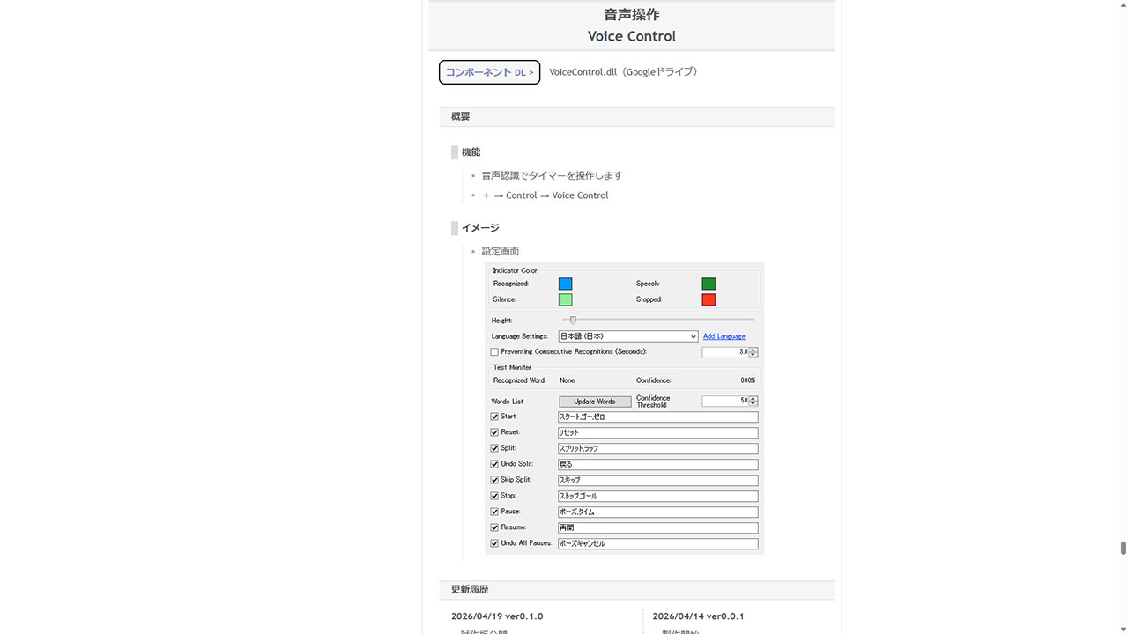1128x634 pixels.
Task: Increase the Confidence Threshold stepper value
Action: (x=753, y=399)
